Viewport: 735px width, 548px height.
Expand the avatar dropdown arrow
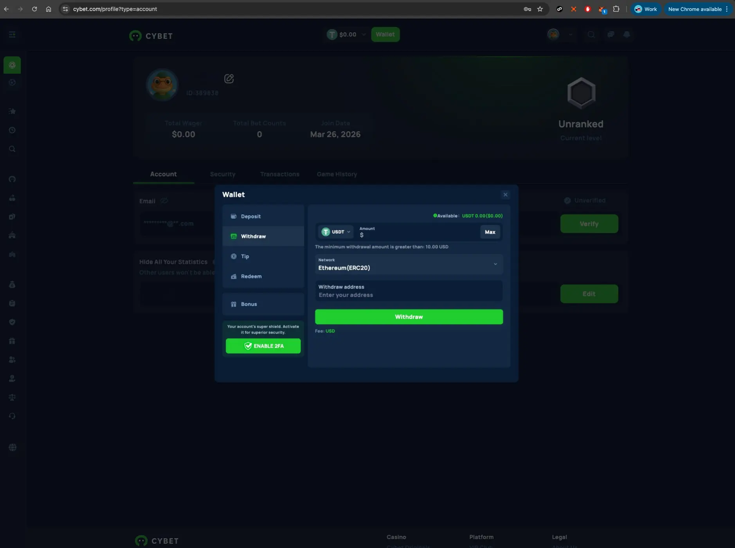[570, 34]
